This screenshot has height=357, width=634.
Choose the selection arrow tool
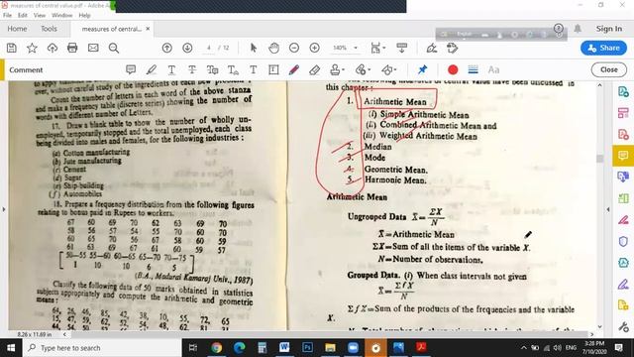[x=254, y=49]
